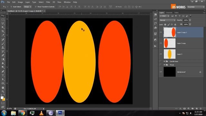The image size is (206, 116).
Task: Enable the Auto-Select checkbox
Action: point(11,7)
